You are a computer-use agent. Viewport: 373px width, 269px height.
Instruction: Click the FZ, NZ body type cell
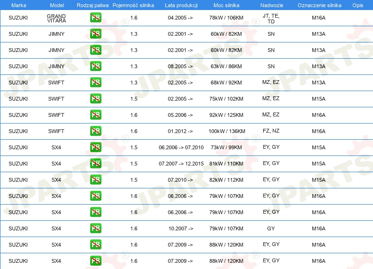pos(271,131)
